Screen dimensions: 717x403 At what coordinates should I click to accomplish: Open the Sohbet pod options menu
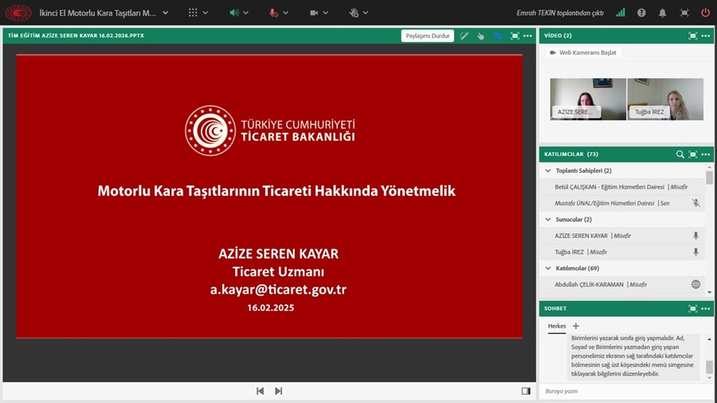click(x=705, y=307)
